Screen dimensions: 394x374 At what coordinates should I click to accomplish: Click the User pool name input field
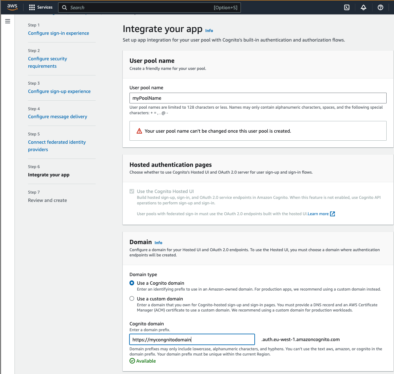click(258, 98)
